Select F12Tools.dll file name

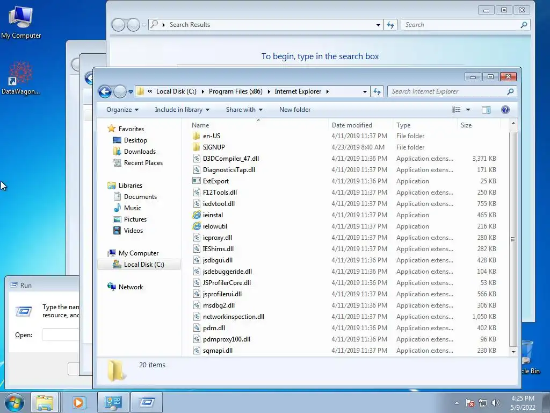tap(220, 193)
